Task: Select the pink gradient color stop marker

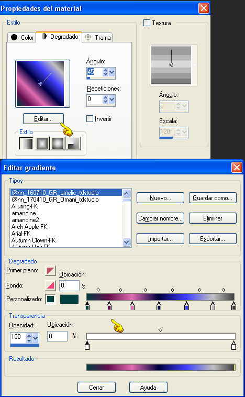Action: (x=132, y=306)
